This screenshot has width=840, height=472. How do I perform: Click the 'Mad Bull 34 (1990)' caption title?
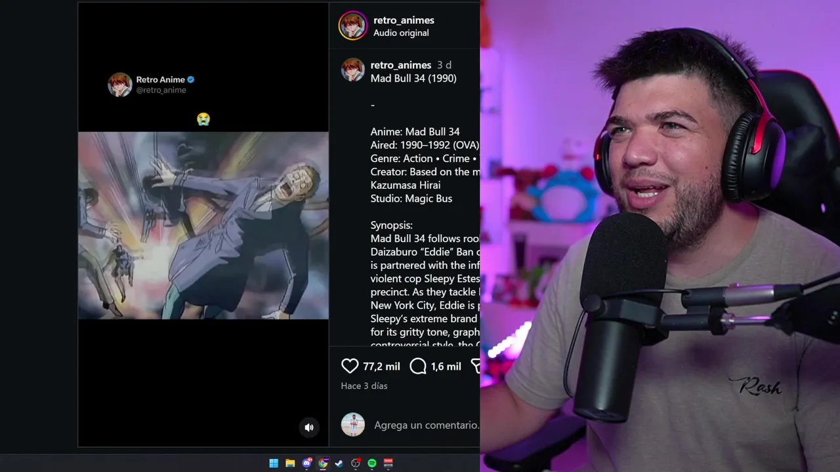(413, 78)
